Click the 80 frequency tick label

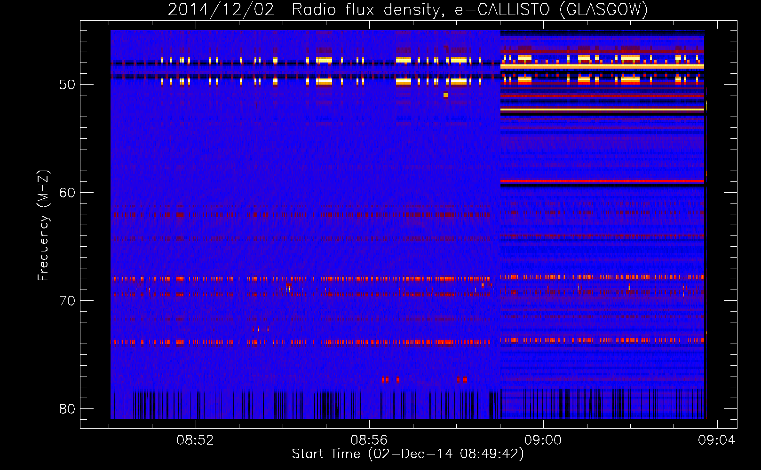(x=67, y=409)
